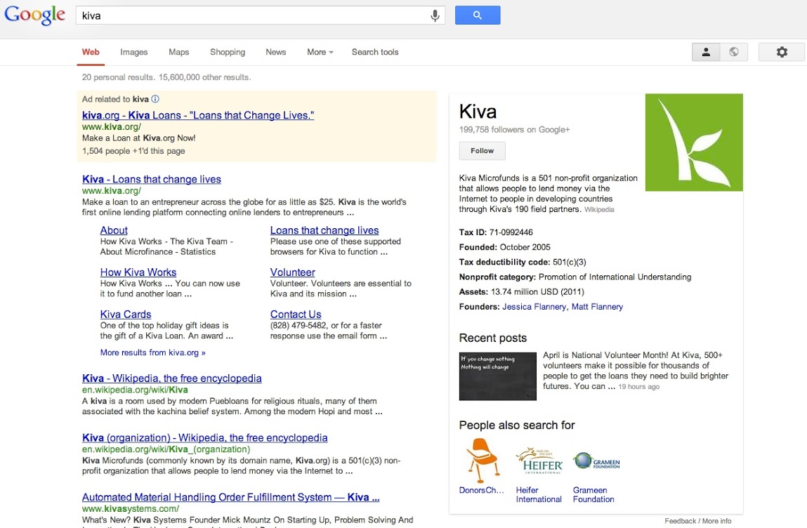Open the Volunteer sitelink
807x528 pixels.
(x=293, y=272)
